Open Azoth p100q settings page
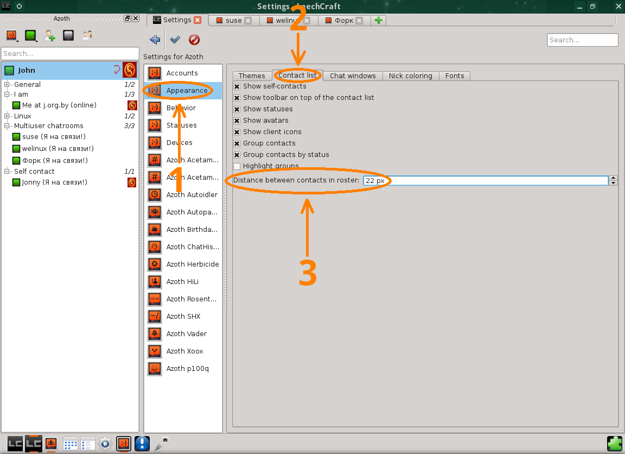Image resolution: width=625 pixels, height=454 pixels. pos(183,369)
